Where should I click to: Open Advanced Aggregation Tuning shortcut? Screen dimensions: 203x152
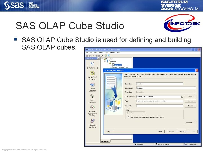click(x=92, y=107)
